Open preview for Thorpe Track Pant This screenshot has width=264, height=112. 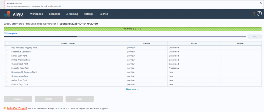click(131, 64)
